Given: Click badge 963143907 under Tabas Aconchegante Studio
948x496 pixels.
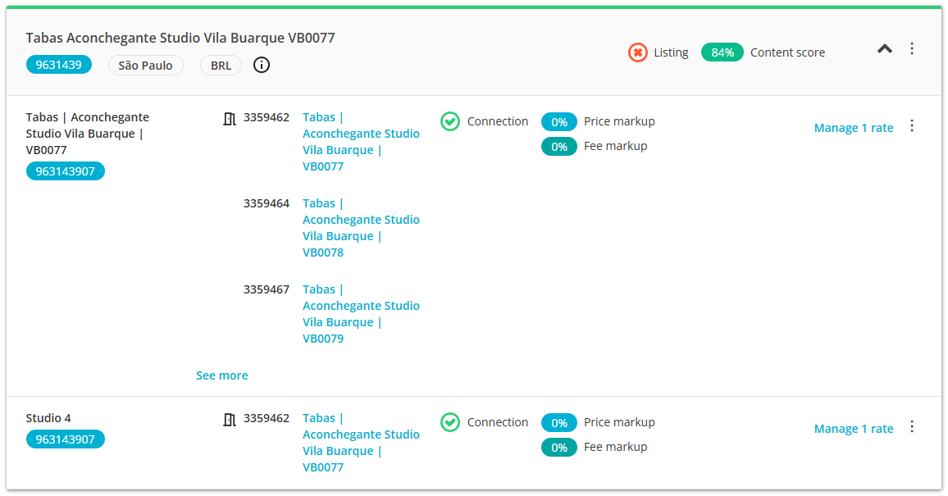Looking at the screenshot, I should click(66, 171).
